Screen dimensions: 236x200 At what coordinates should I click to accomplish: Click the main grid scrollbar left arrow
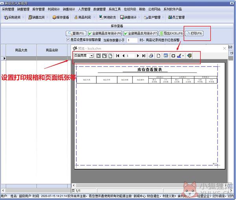point(3,191)
